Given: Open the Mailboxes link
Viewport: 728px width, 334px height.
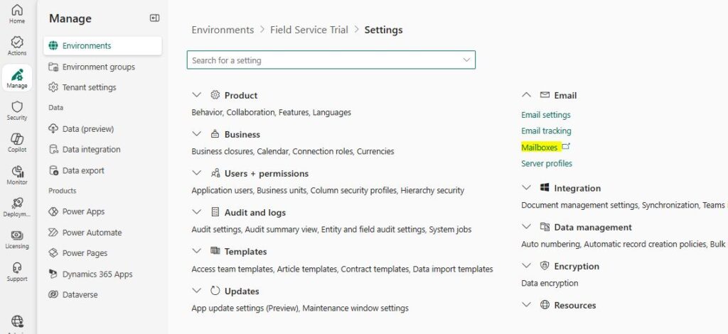Looking at the screenshot, I should click(540, 147).
